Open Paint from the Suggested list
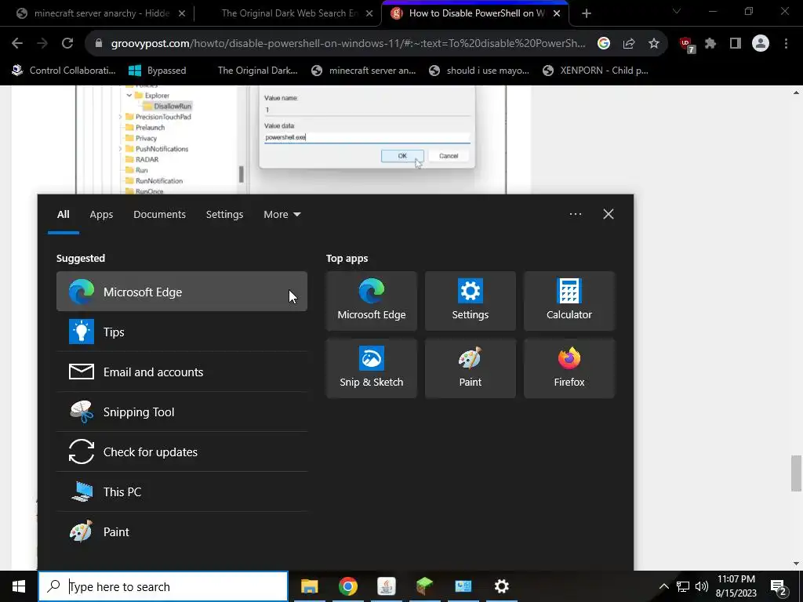 point(181,531)
